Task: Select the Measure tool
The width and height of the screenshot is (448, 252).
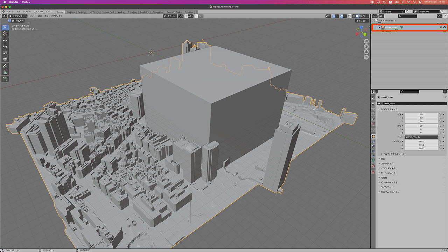Action: pyautogui.click(x=5, y=72)
